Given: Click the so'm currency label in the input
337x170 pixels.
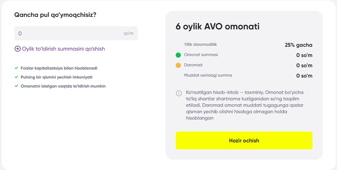Looking at the screenshot, I should coord(129,33).
